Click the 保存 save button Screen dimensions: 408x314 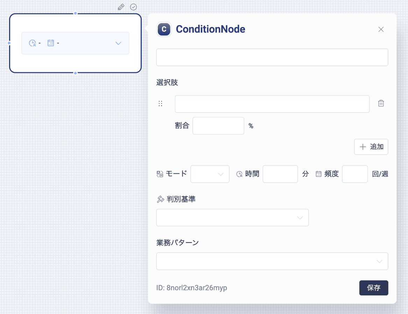click(374, 288)
